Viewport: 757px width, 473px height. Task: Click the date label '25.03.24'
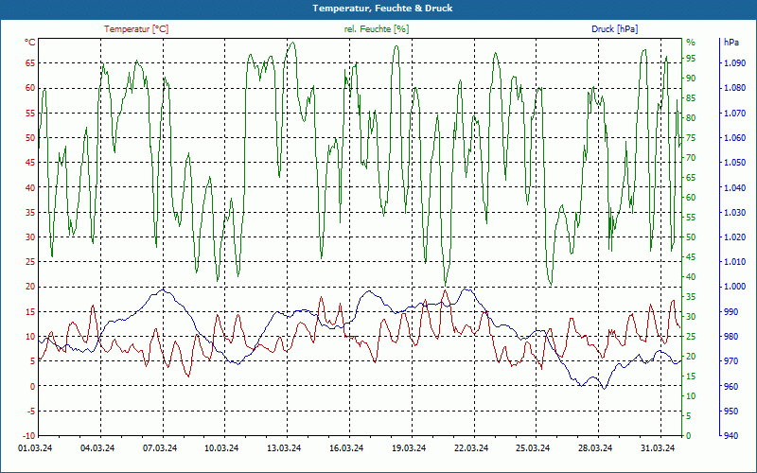533,448
